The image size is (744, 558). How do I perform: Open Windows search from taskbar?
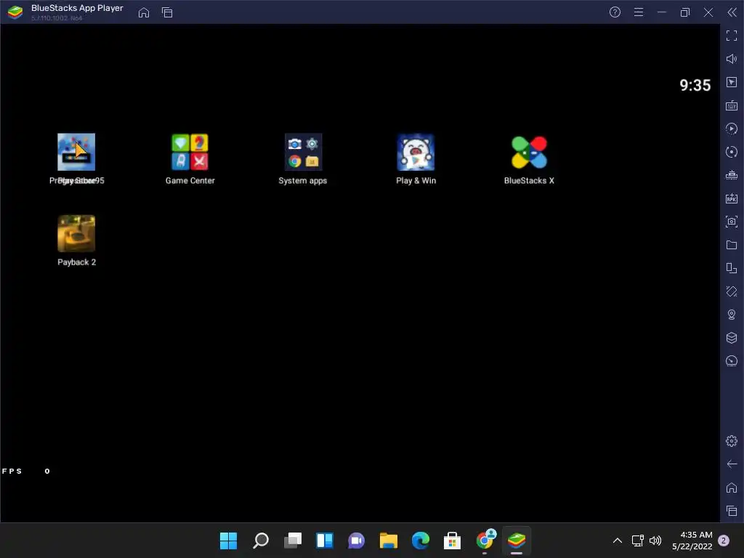pyautogui.click(x=261, y=541)
